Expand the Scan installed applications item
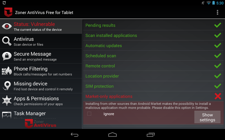This screenshot has height=140, width=225. coord(153,36)
